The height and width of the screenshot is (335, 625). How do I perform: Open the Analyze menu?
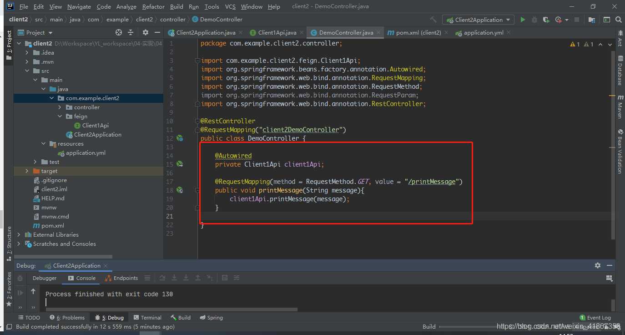tap(126, 7)
